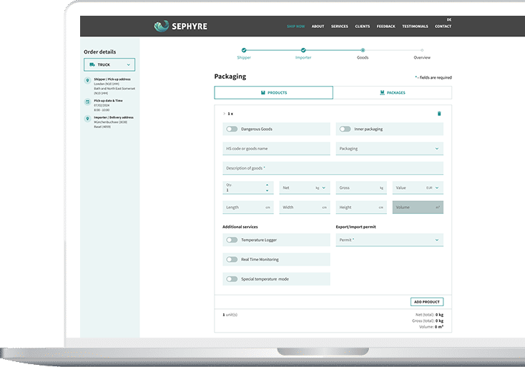Viewport: 525px width, 367px height.
Task: Click the truck icon in Order details
Action: (x=92, y=64)
